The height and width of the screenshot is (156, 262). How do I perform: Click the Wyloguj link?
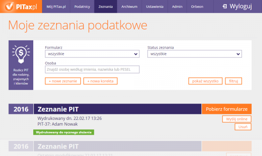pos(241,6)
